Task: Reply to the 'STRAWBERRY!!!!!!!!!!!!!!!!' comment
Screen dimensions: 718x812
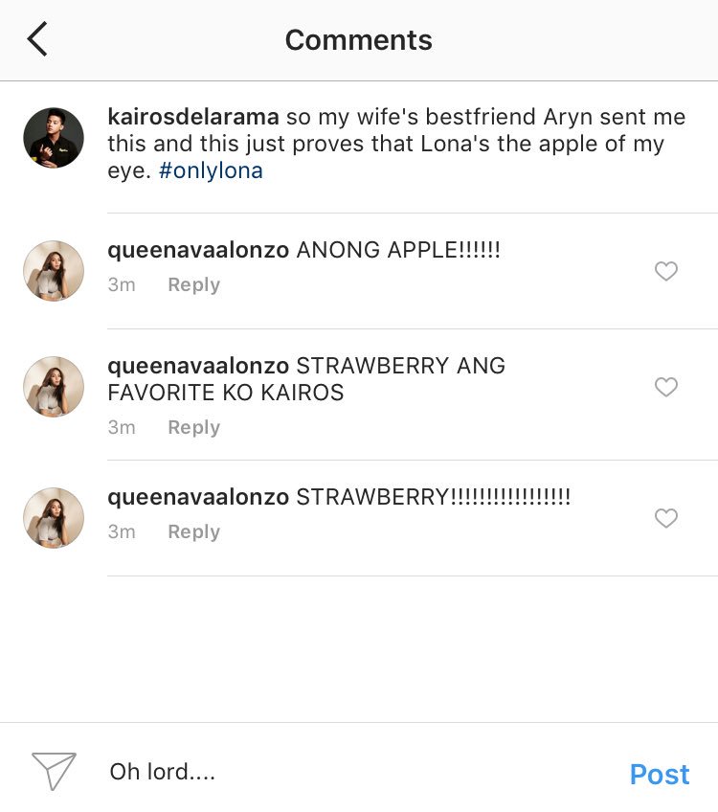Action: click(x=194, y=531)
